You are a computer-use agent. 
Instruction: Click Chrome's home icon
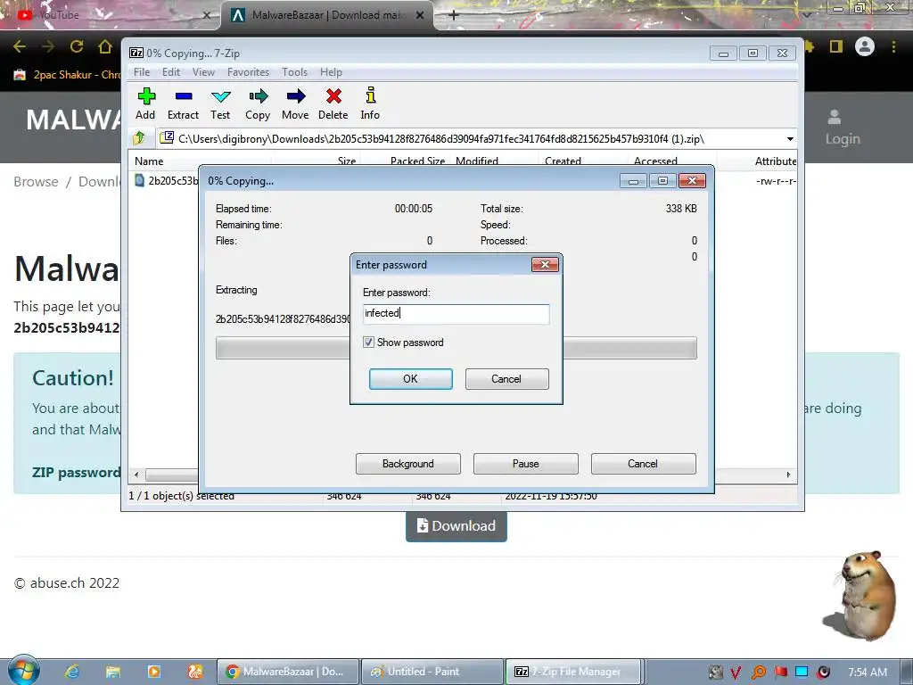105,46
